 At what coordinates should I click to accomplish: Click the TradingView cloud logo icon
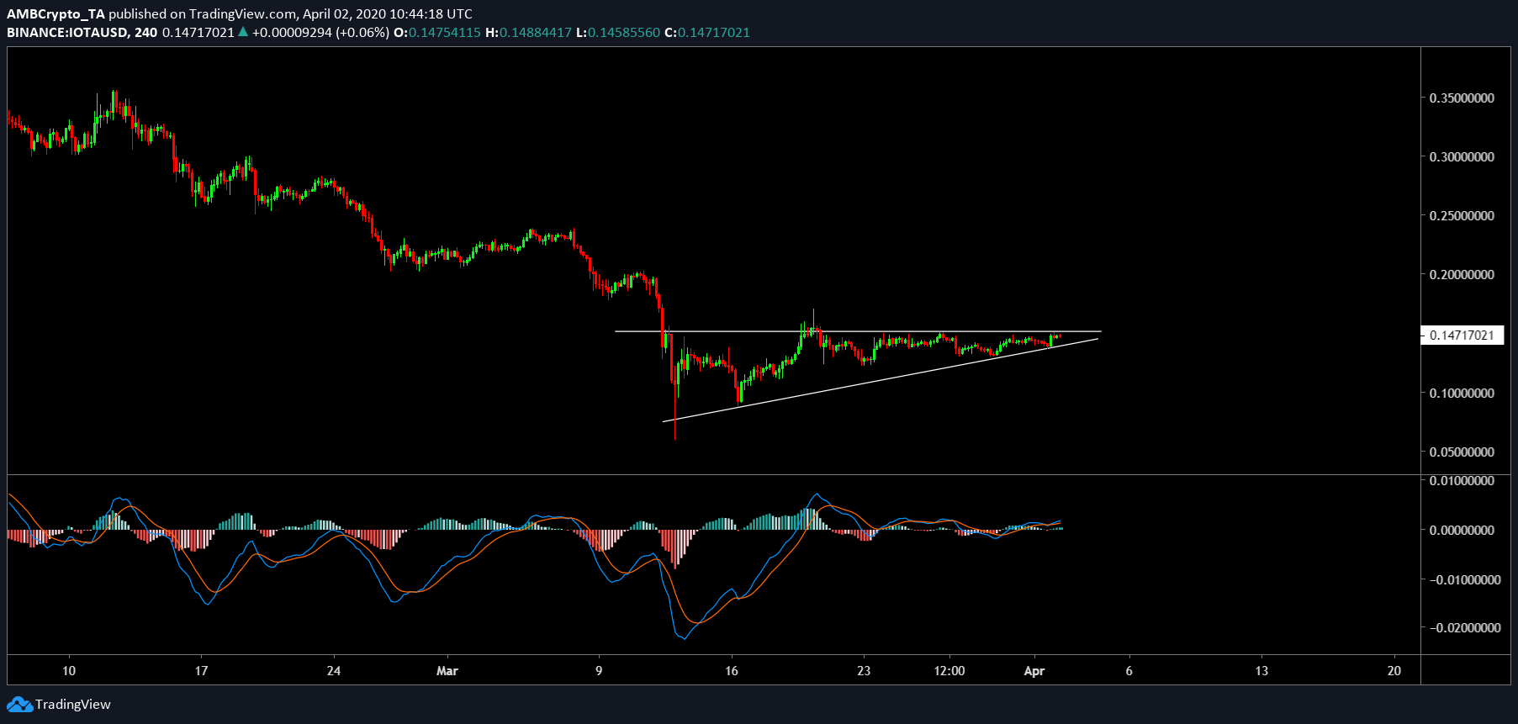(x=19, y=705)
